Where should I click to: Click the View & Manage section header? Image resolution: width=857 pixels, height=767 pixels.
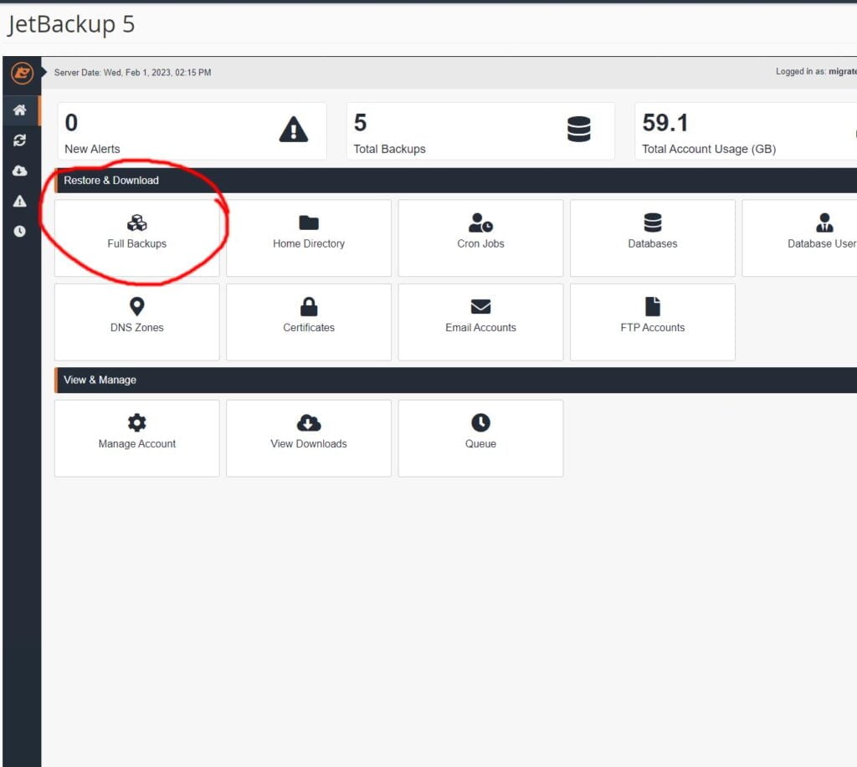(456, 380)
